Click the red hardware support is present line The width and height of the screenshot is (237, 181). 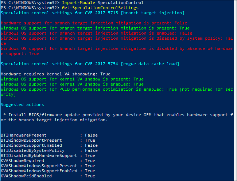94,23
